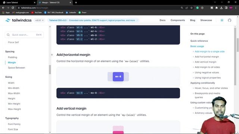
Task: Jump to Hover, focus, and other states
Action: click(211, 88)
